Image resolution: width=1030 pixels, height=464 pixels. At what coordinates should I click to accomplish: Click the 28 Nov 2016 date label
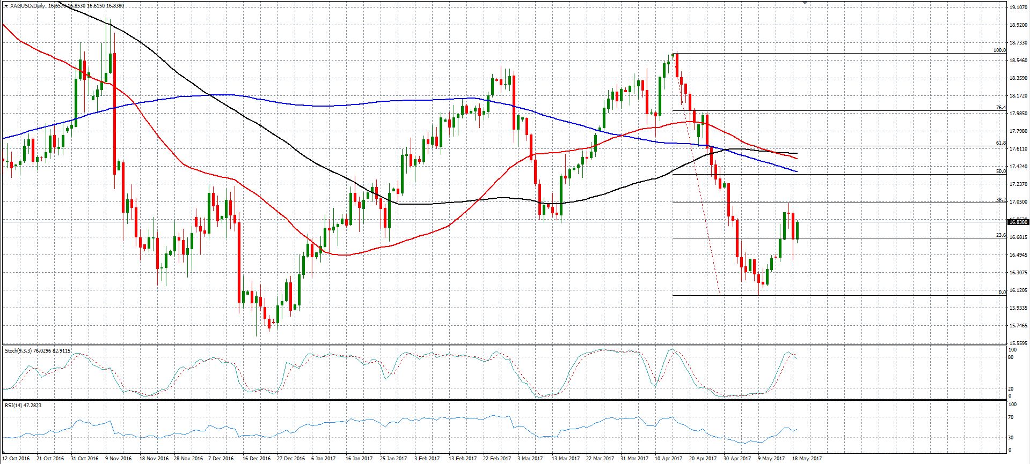tap(187, 459)
